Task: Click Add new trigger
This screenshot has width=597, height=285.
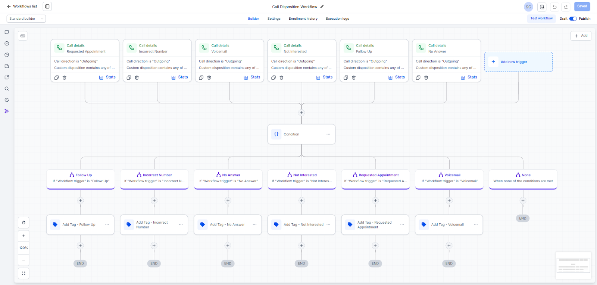Action: 518,62
